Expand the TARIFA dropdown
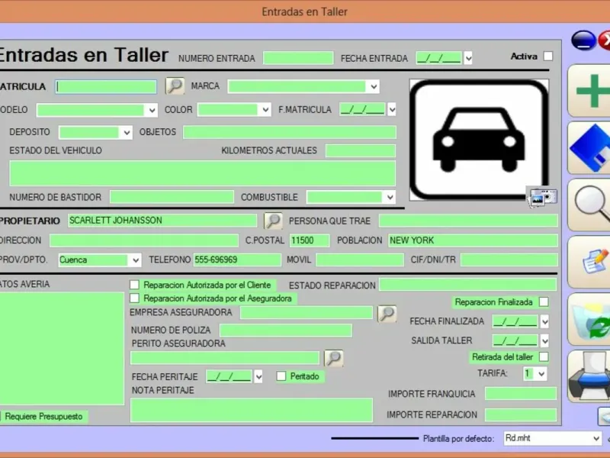The width and height of the screenshot is (610, 458). 541,374
